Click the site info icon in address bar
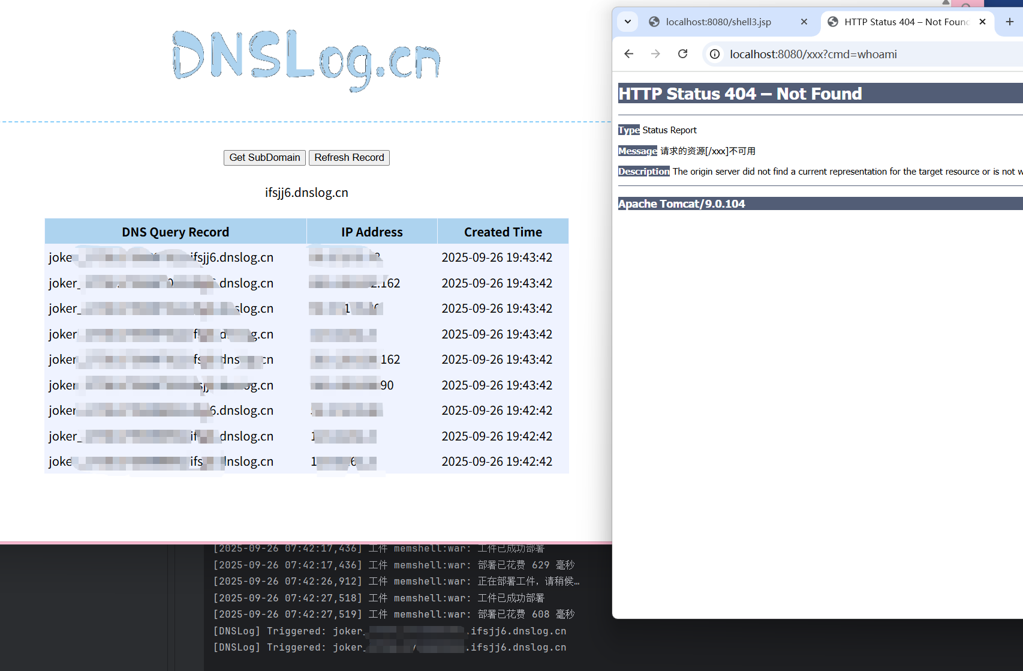The image size is (1023, 671). click(715, 55)
